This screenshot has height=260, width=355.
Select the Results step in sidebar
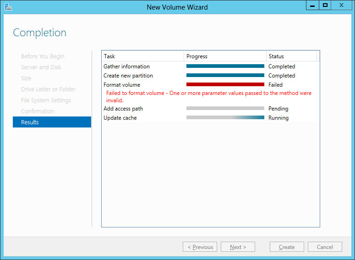(52, 122)
